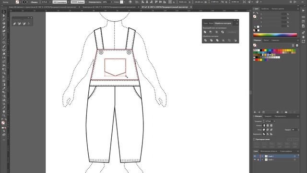Apply Intersect shape mode in Pathfinder
This screenshot has height=173, width=307.
coord(216,32)
